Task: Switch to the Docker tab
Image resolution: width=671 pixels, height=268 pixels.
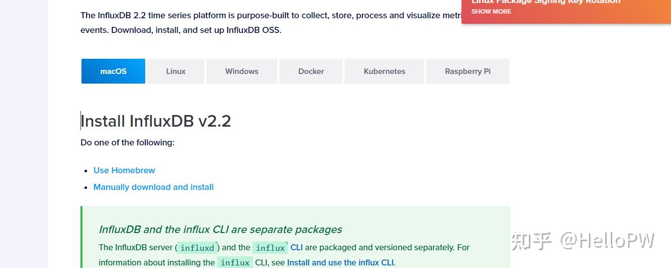Action: pyautogui.click(x=311, y=71)
